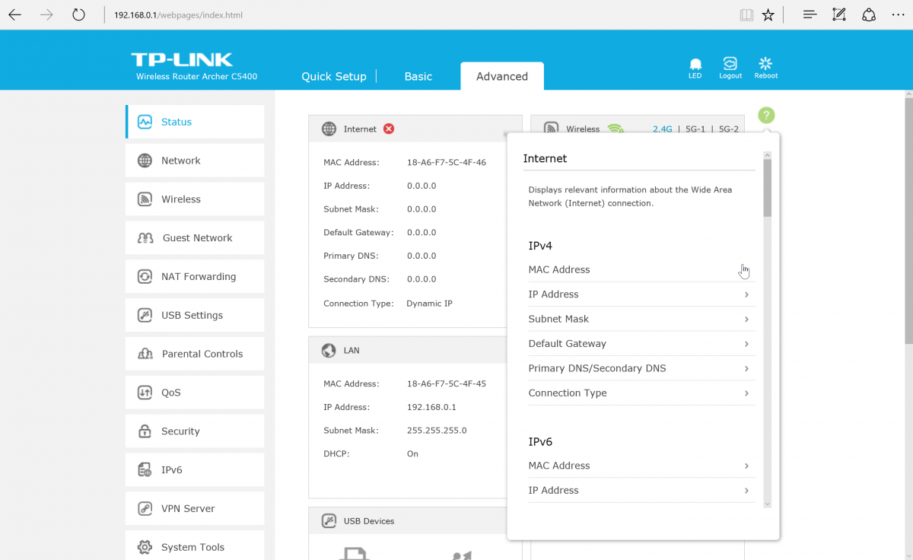Expand the Default Gateway help entry
The width and height of the screenshot is (913, 560).
click(x=638, y=344)
